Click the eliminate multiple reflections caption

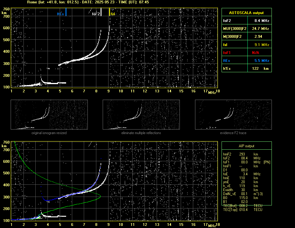pos(141,133)
